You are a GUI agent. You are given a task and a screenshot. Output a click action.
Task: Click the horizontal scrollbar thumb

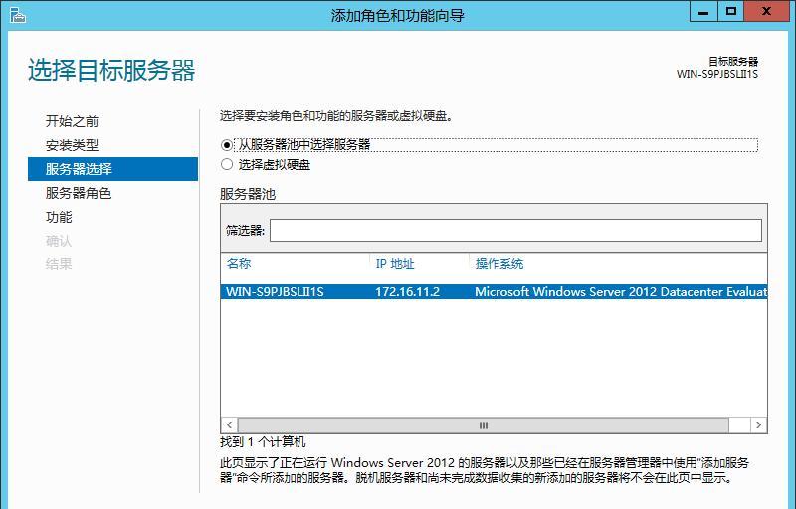pos(484,424)
